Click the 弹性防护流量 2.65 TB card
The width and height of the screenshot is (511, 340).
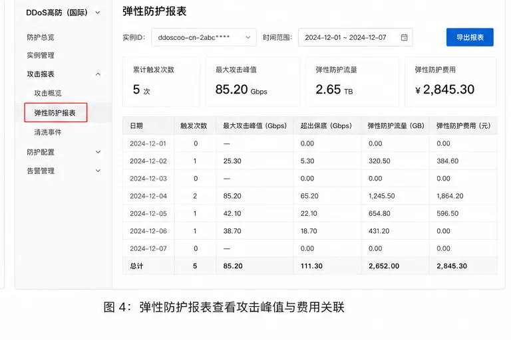pyautogui.click(x=352, y=81)
